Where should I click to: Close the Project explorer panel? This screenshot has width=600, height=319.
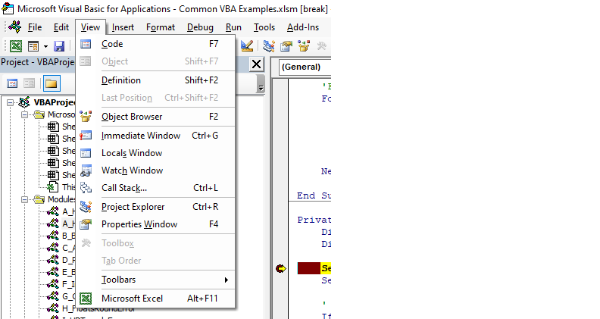pos(256,64)
